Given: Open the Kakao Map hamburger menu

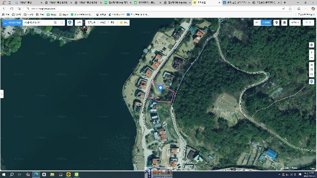Looking at the screenshot, I should click(5, 23).
